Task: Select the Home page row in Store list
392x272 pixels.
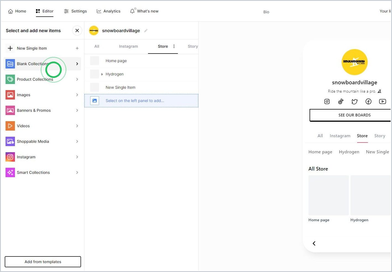Action: tap(141, 61)
